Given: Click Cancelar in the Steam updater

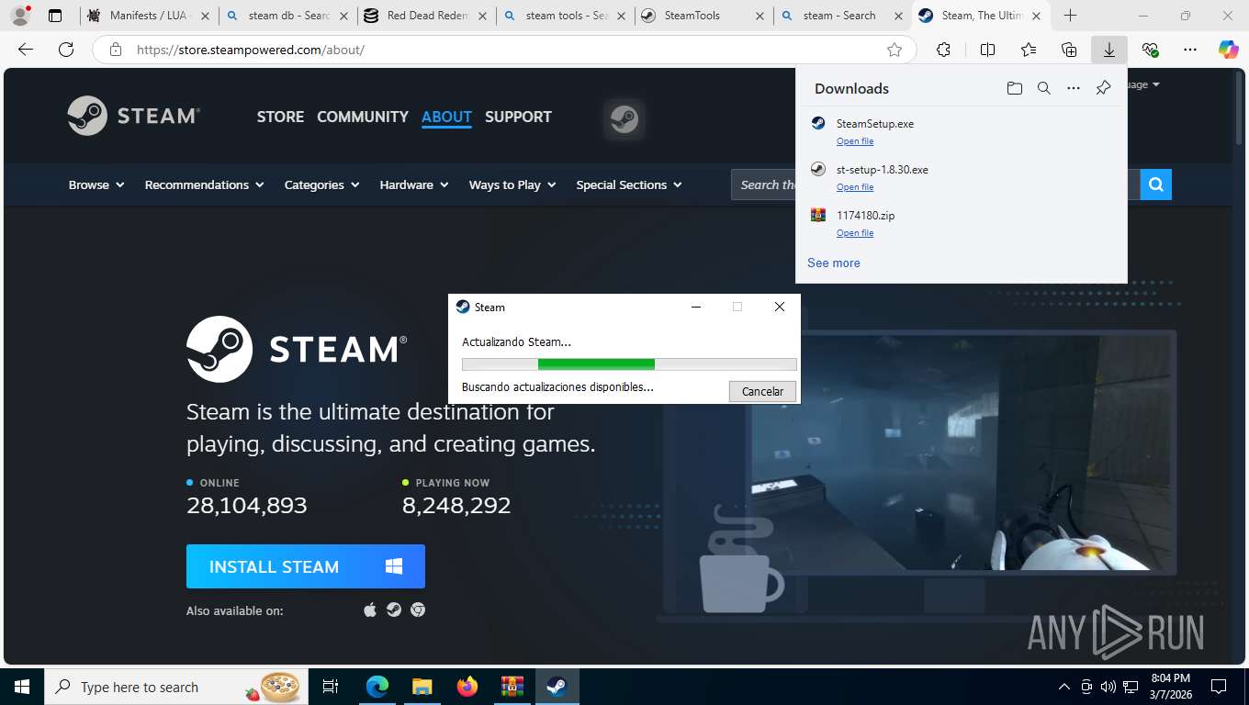Looking at the screenshot, I should pos(762,391).
